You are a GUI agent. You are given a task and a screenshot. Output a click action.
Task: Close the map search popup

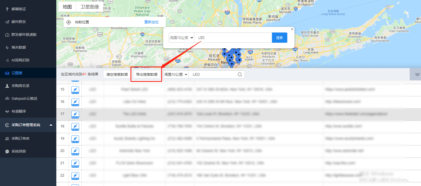click(292, 29)
